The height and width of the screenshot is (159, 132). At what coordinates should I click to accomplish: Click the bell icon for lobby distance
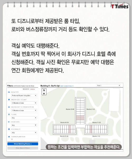(x=9, y=100)
